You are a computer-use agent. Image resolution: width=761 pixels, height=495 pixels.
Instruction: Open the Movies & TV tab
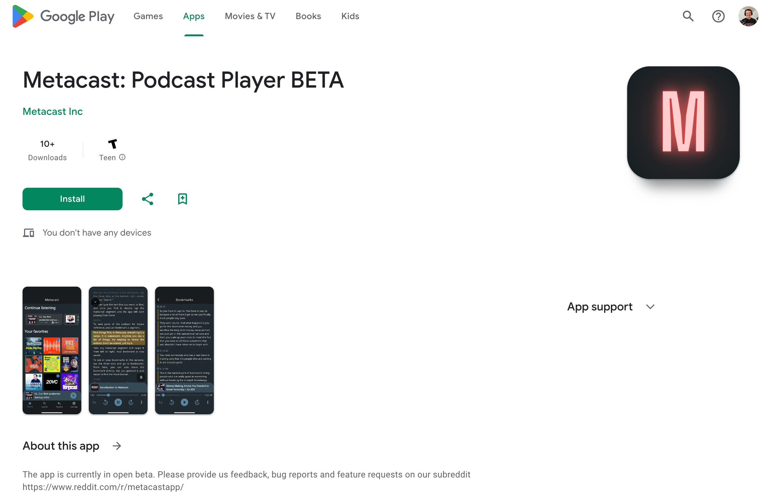250,16
